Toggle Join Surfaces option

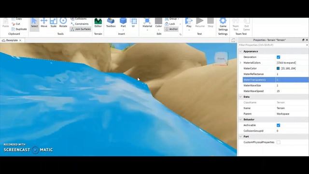[81, 29]
